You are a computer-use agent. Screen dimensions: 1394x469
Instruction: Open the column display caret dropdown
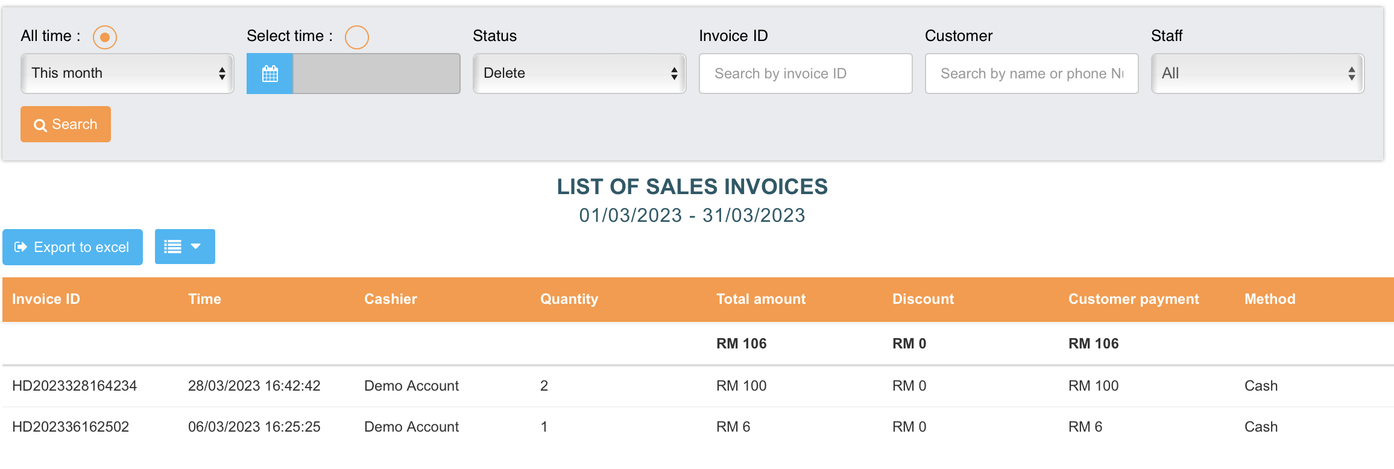pos(196,247)
